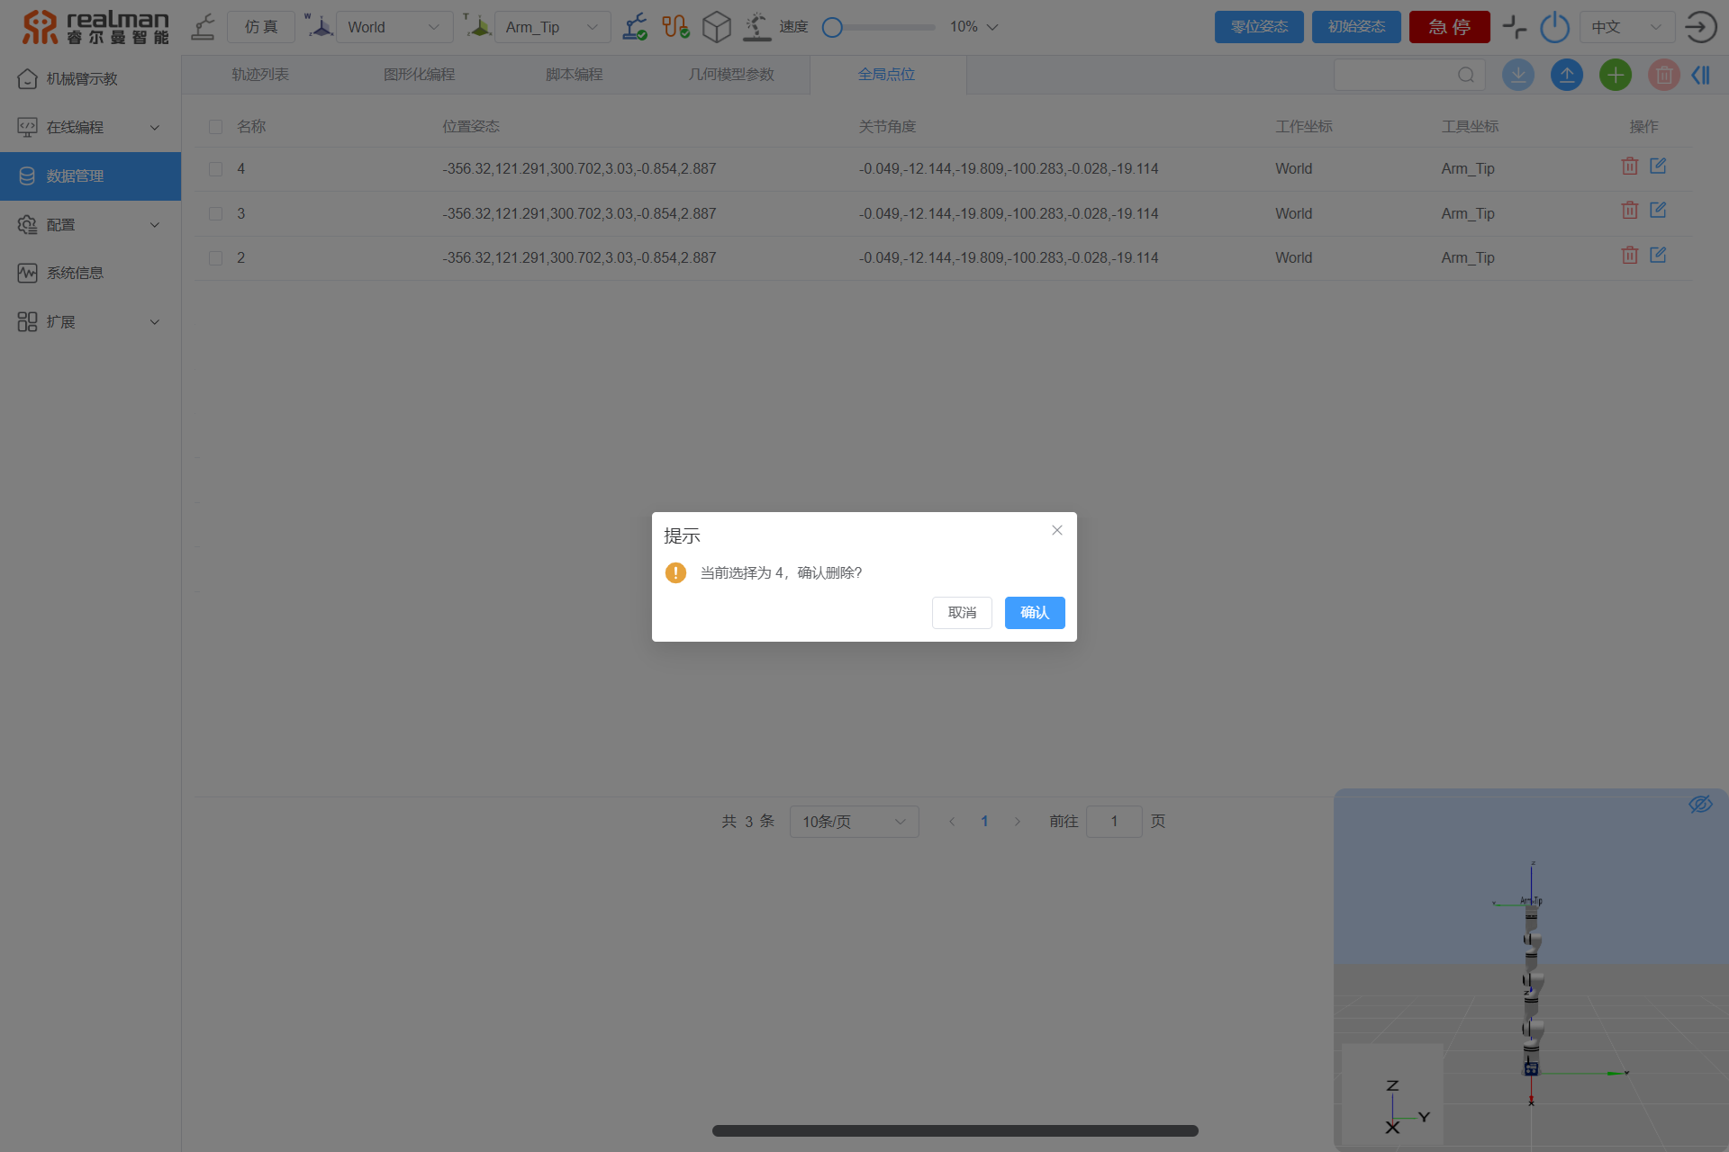This screenshot has height=1152, width=1729.
Task: Click the 取消 cancel button
Action: pyautogui.click(x=963, y=612)
